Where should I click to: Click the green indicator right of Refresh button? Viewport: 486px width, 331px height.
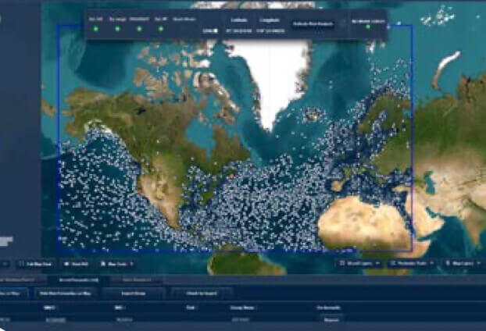click(367, 30)
